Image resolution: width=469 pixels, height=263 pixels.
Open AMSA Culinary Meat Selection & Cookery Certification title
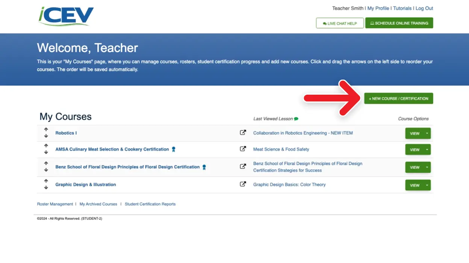112,149
